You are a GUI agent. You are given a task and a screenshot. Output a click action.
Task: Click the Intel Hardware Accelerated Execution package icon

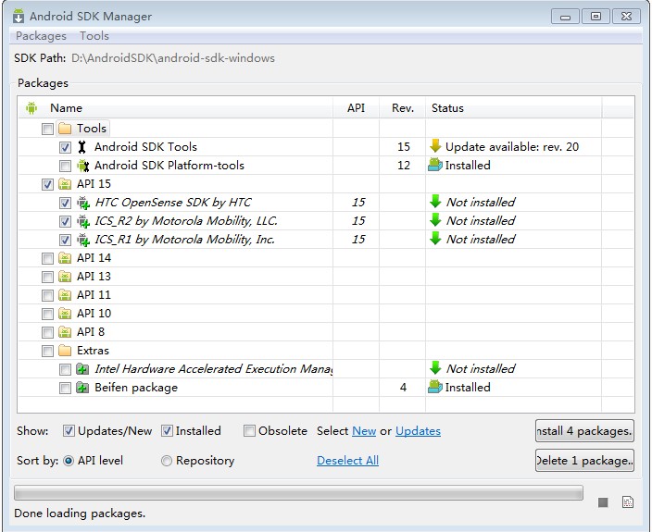(x=82, y=369)
